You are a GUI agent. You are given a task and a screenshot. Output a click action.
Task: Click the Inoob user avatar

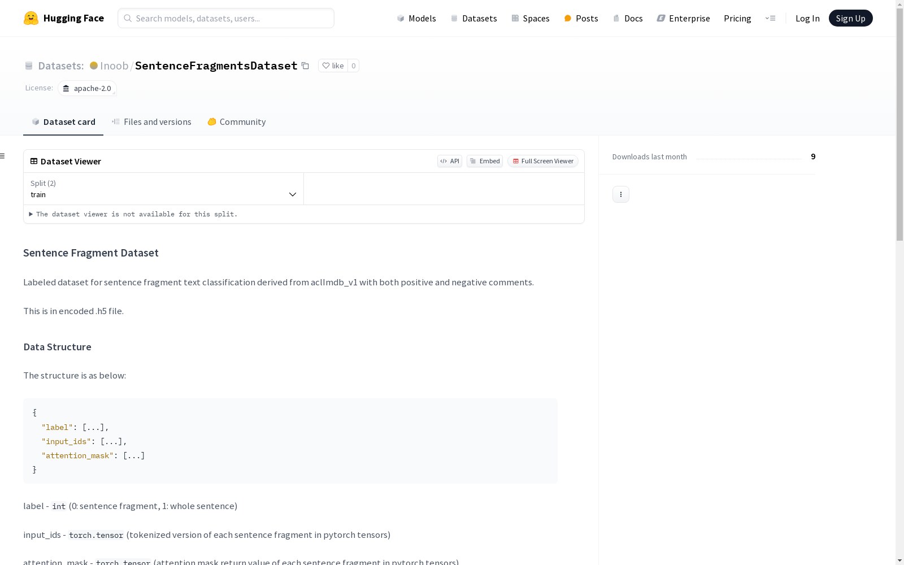point(94,66)
